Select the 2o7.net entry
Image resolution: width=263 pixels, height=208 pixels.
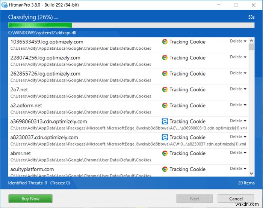128,93
